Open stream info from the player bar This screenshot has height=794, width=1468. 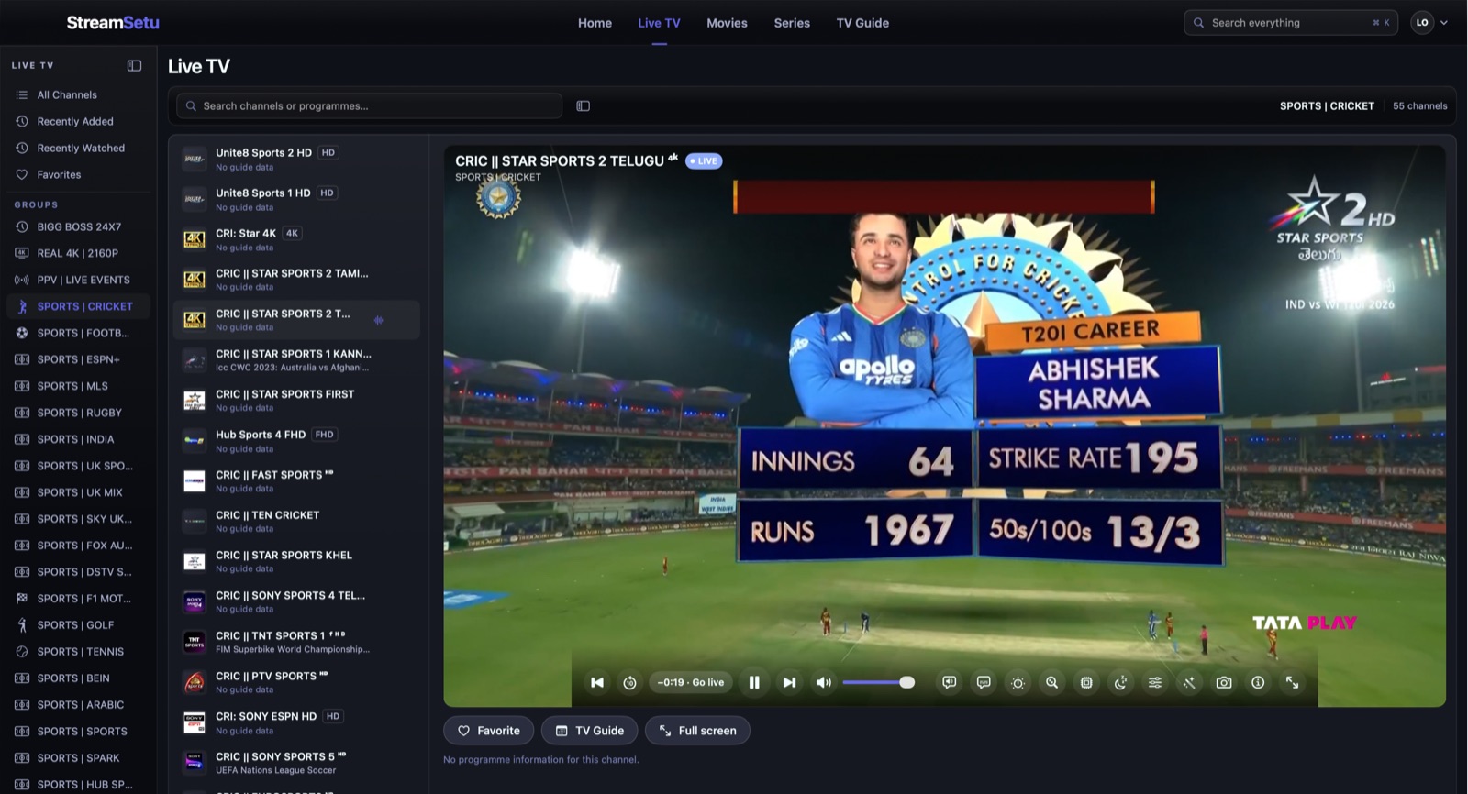(x=1258, y=682)
